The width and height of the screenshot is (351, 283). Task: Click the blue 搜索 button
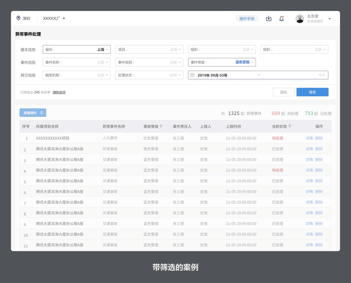click(x=312, y=92)
